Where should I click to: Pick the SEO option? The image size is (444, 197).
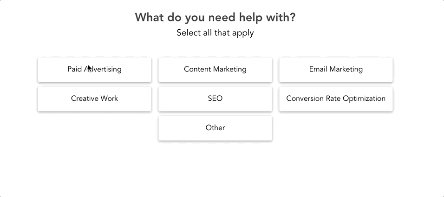[215, 98]
